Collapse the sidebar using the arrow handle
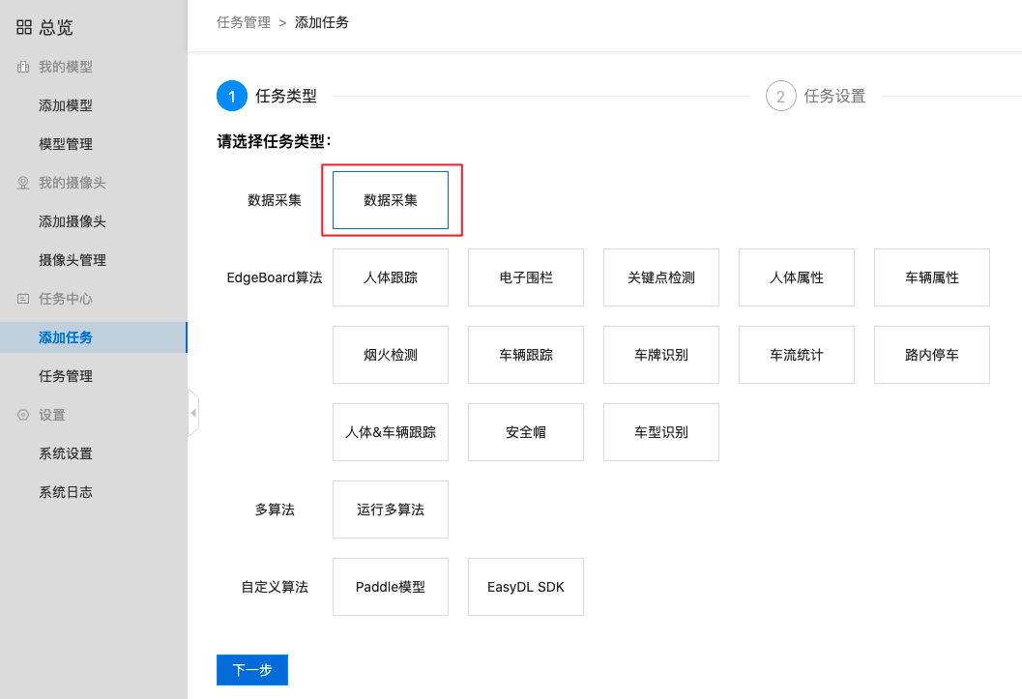The image size is (1022, 699). (x=193, y=413)
